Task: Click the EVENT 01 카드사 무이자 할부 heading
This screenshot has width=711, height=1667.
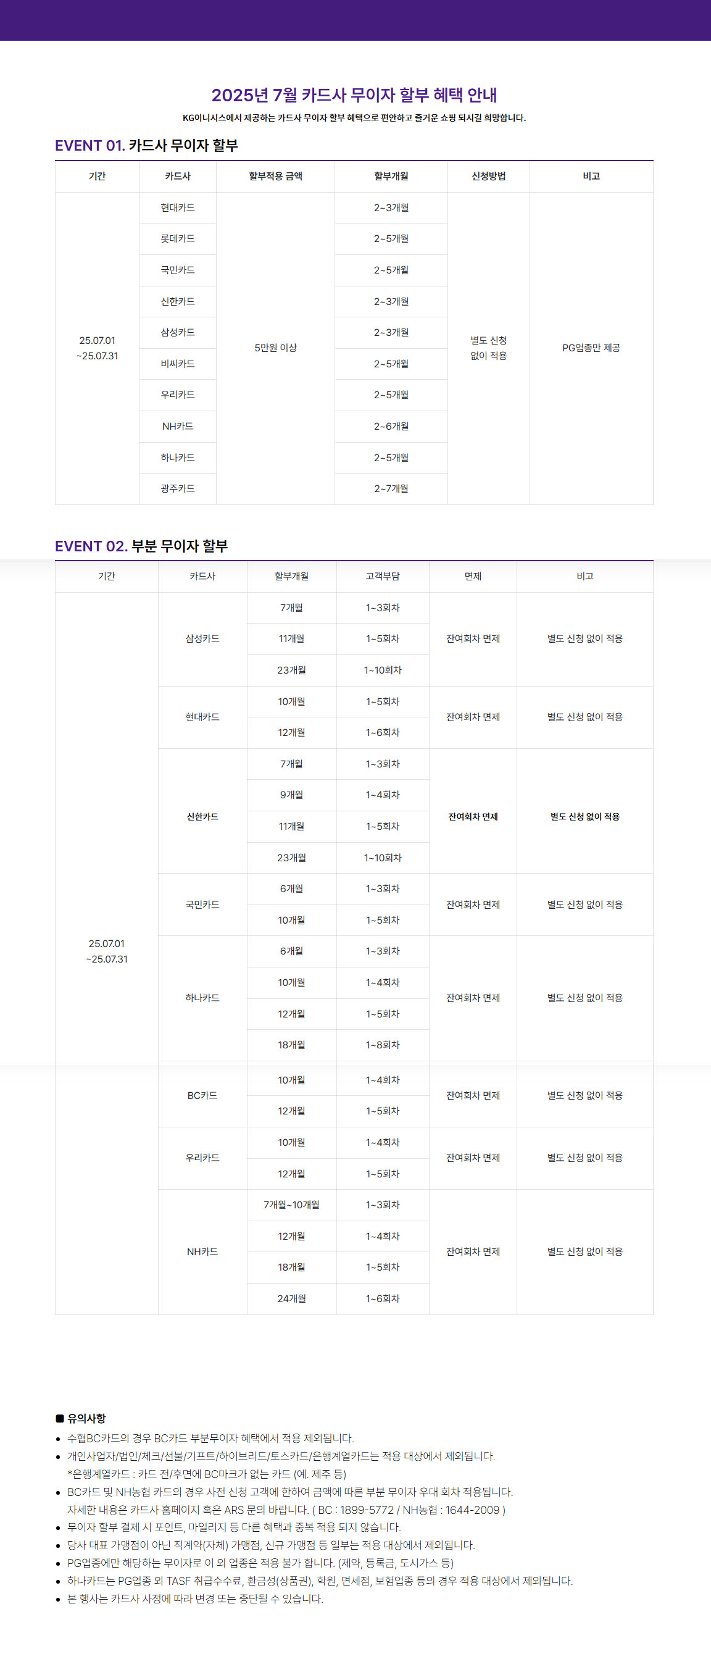Action: point(146,146)
